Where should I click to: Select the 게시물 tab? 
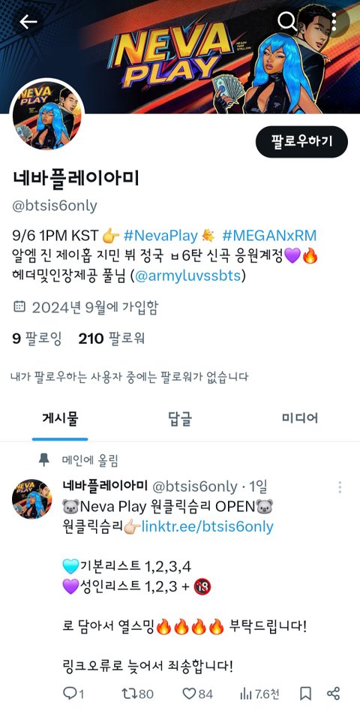click(x=60, y=419)
